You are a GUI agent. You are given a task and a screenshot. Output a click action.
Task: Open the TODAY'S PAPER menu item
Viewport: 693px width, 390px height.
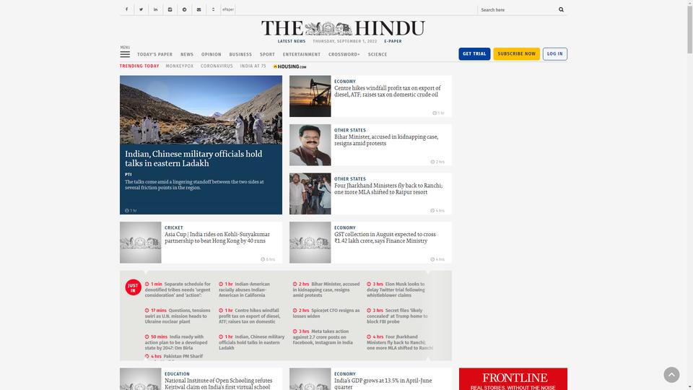[154, 54]
